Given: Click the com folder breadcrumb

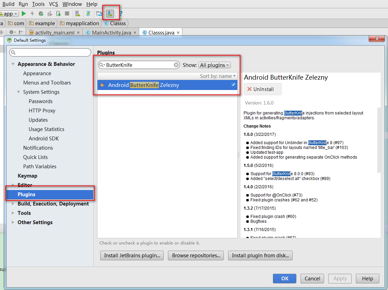Looking at the screenshot, I should point(16,23).
